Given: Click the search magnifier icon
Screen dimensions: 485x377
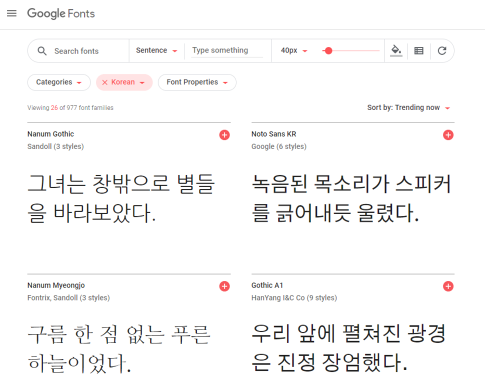Looking at the screenshot, I should point(42,51).
